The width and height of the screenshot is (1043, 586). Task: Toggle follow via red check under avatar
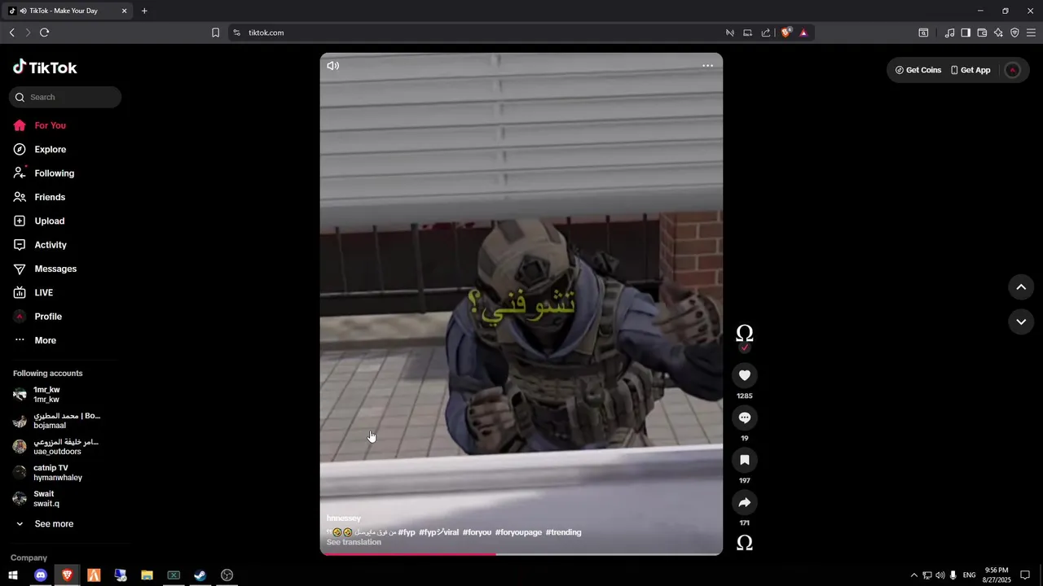[744, 348]
